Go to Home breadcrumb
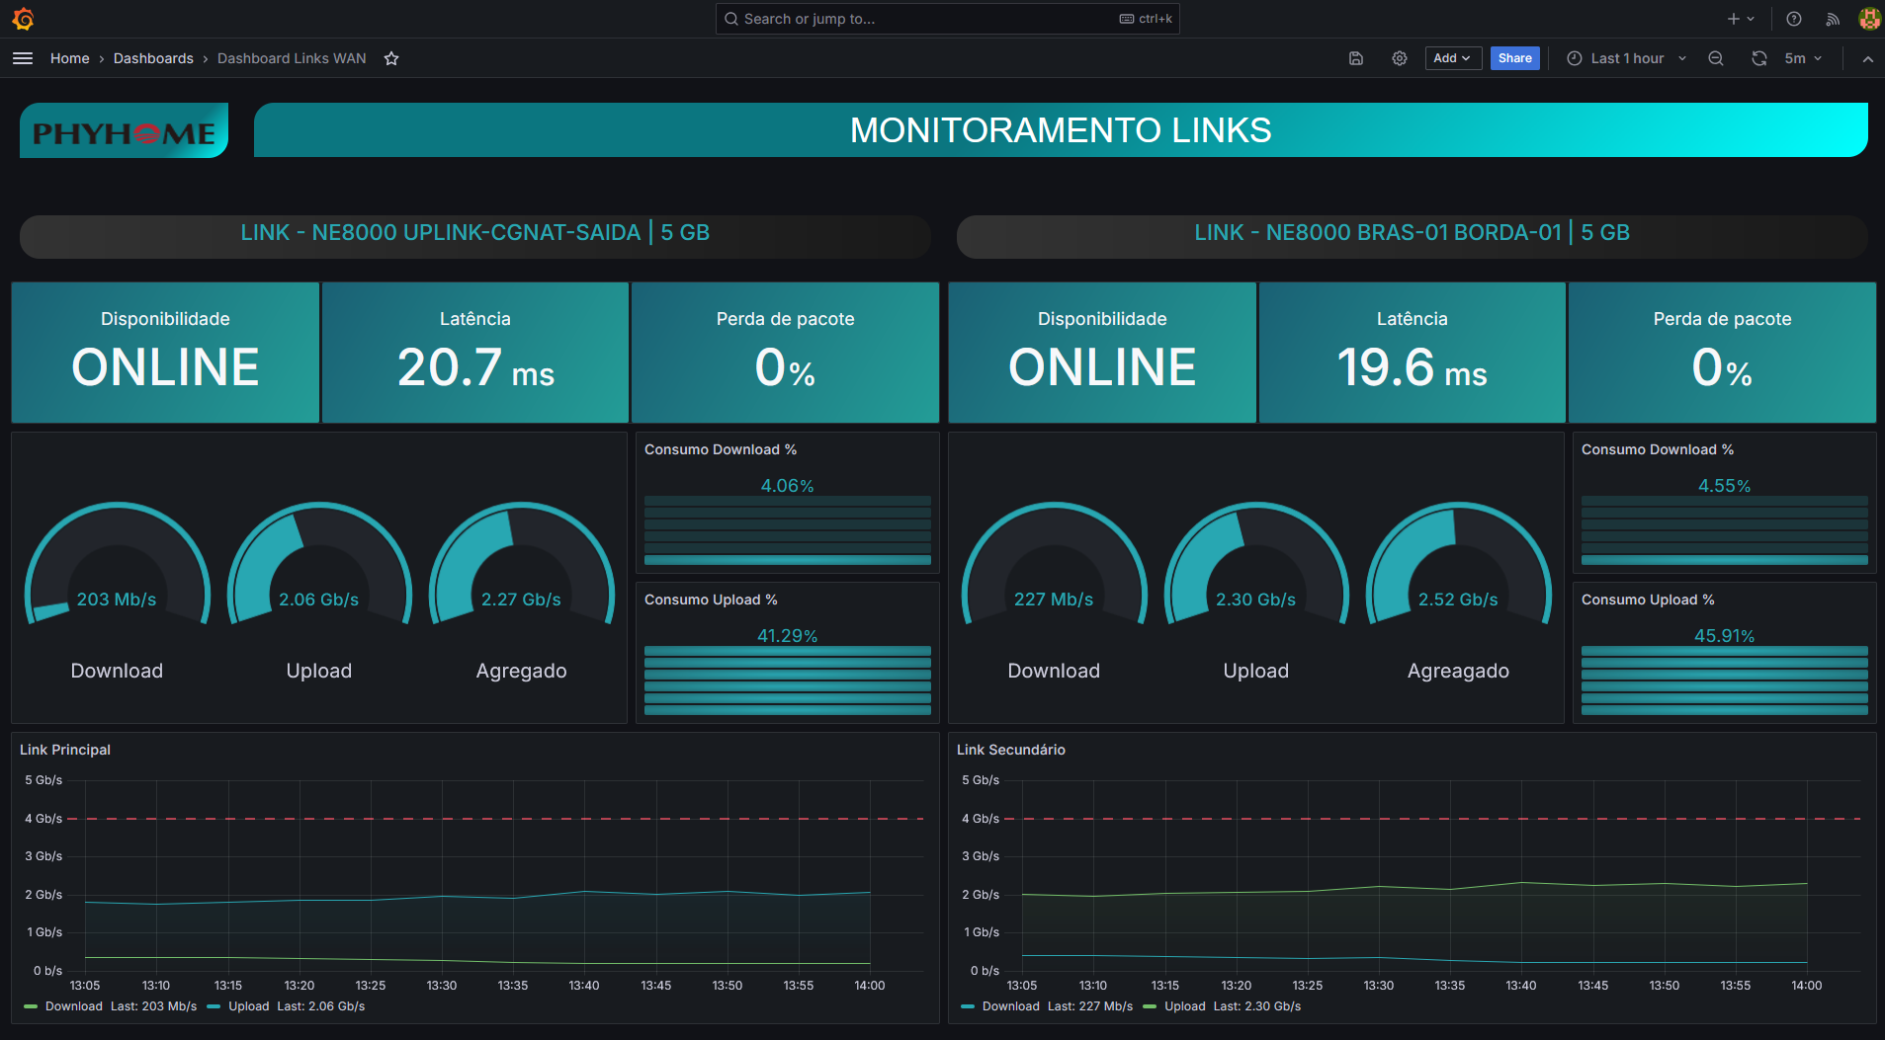The image size is (1885, 1040). pyautogui.click(x=69, y=58)
